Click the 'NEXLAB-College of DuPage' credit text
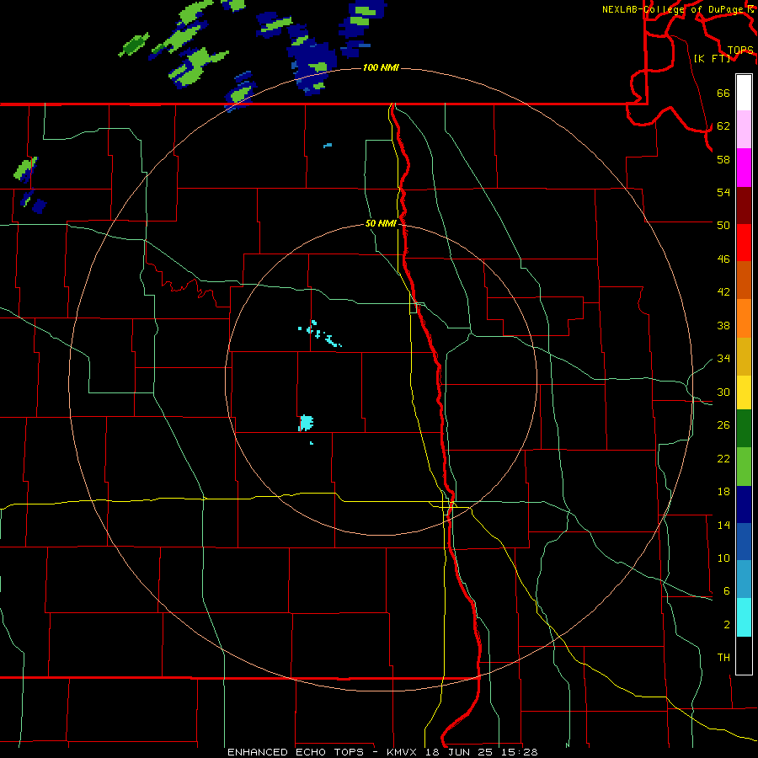 674,9
